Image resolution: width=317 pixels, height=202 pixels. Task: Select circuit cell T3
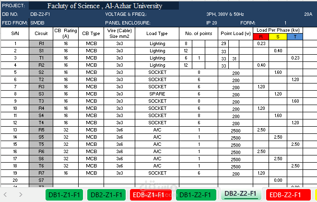point(41,101)
